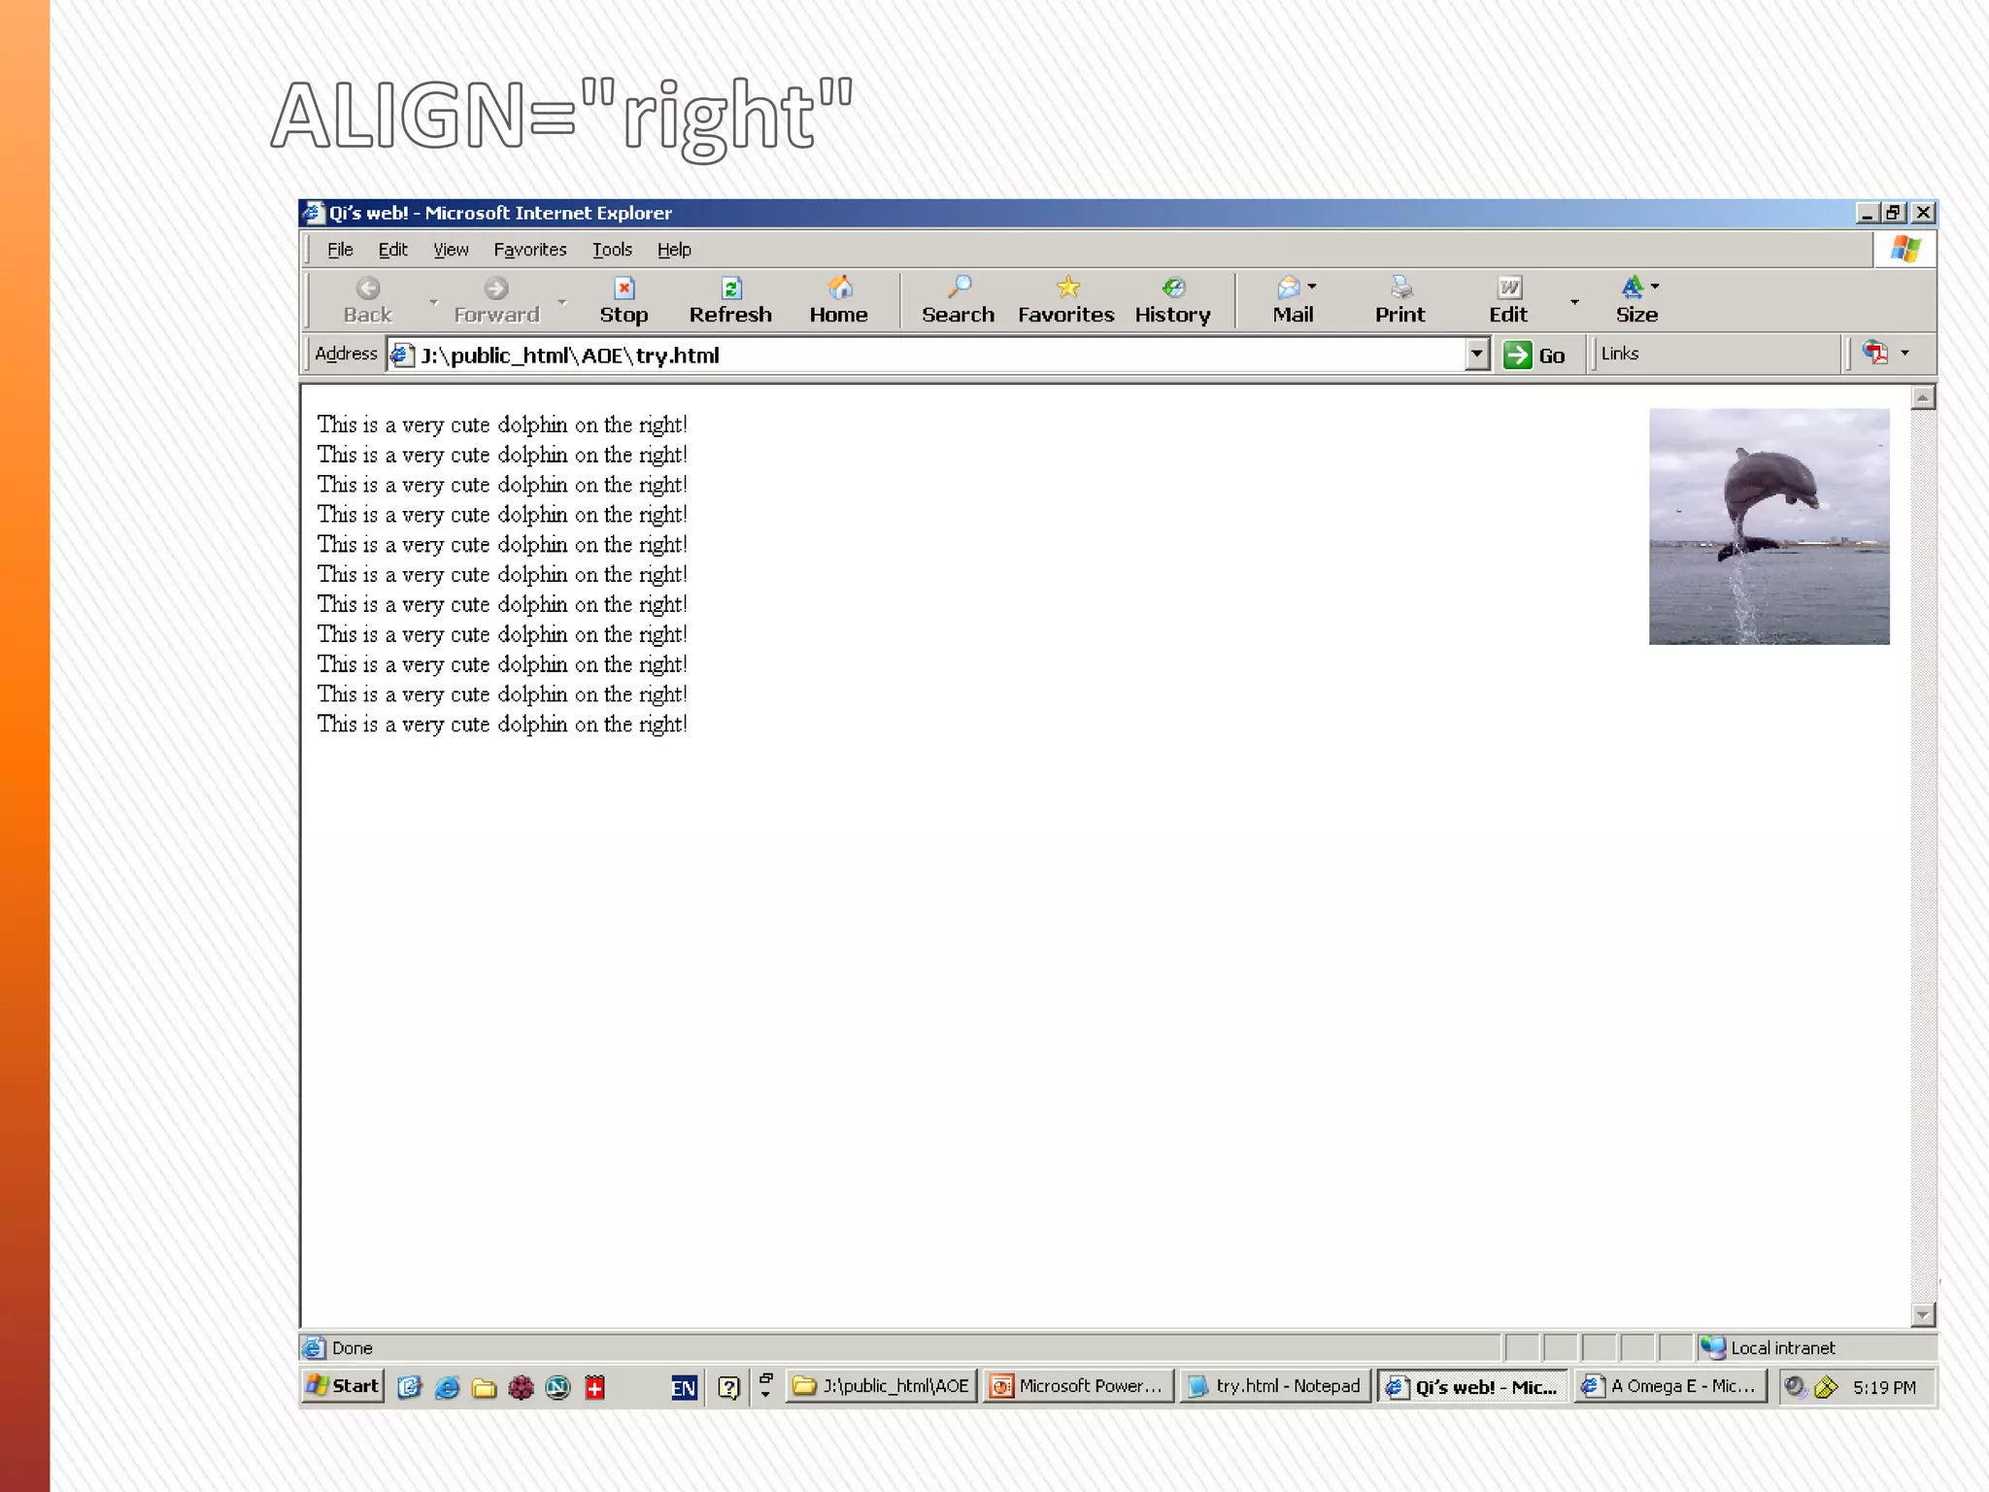Click the Stop toolbar icon
This screenshot has height=1492, width=1989.
click(x=624, y=288)
